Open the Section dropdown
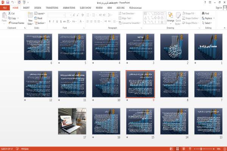This screenshot has width=227, height=151. [40, 23]
